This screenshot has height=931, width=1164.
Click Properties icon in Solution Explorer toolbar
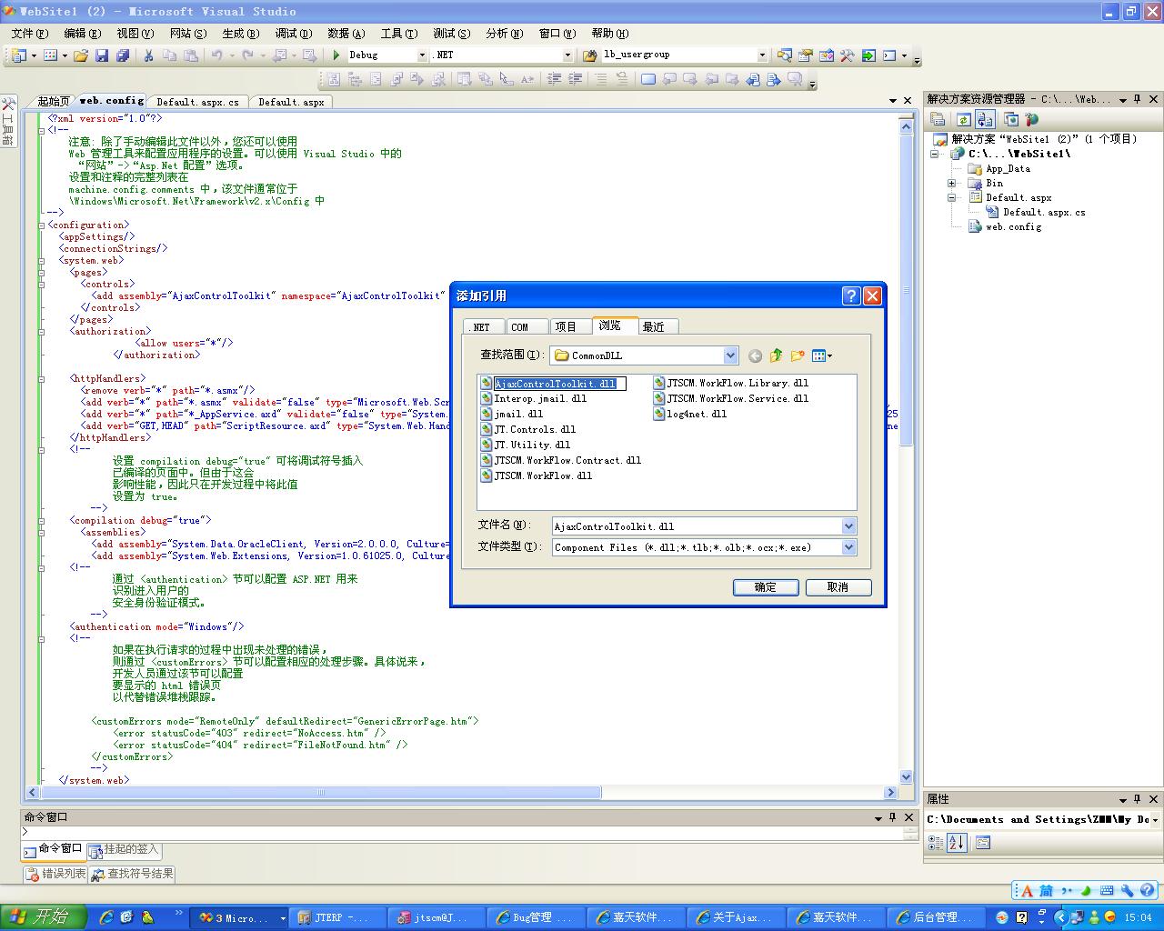pyautogui.click(x=938, y=119)
